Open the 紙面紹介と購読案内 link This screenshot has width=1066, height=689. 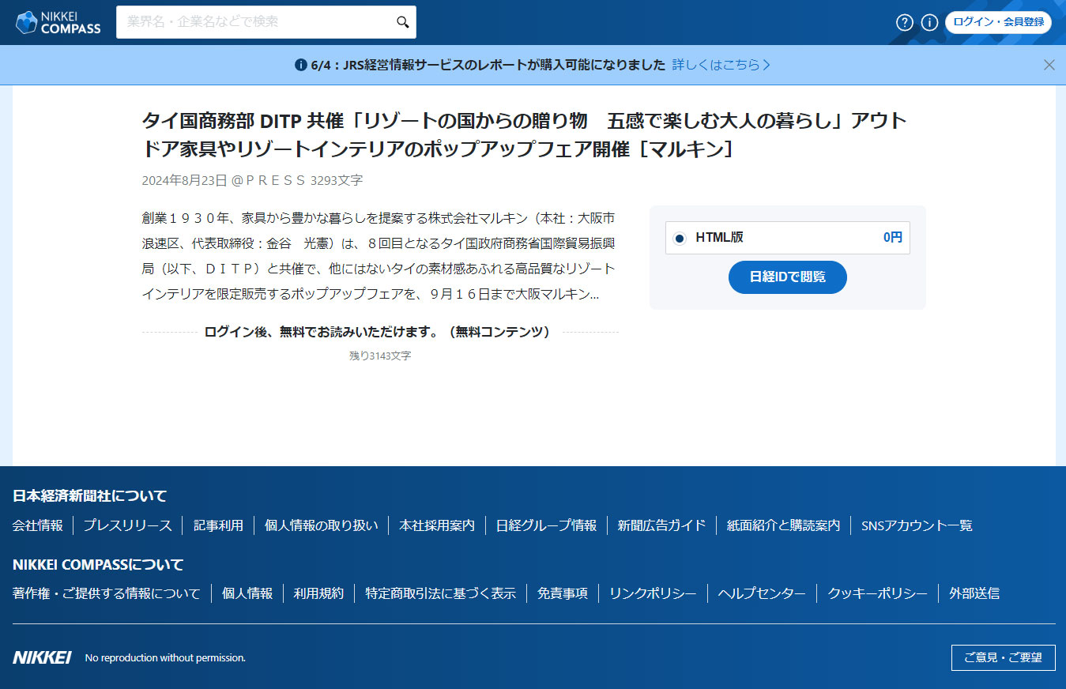click(x=783, y=525)
